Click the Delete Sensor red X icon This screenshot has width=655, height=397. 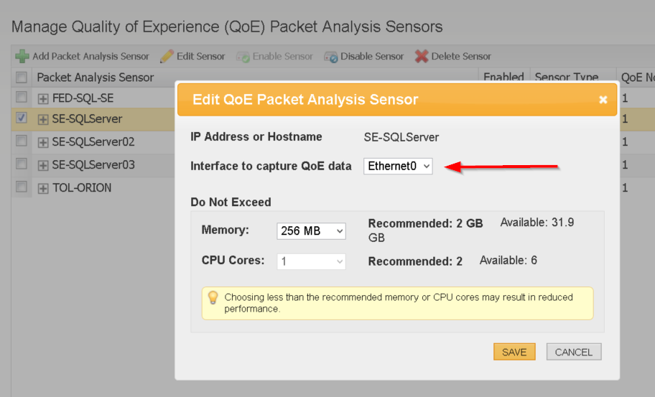(422, 56)
